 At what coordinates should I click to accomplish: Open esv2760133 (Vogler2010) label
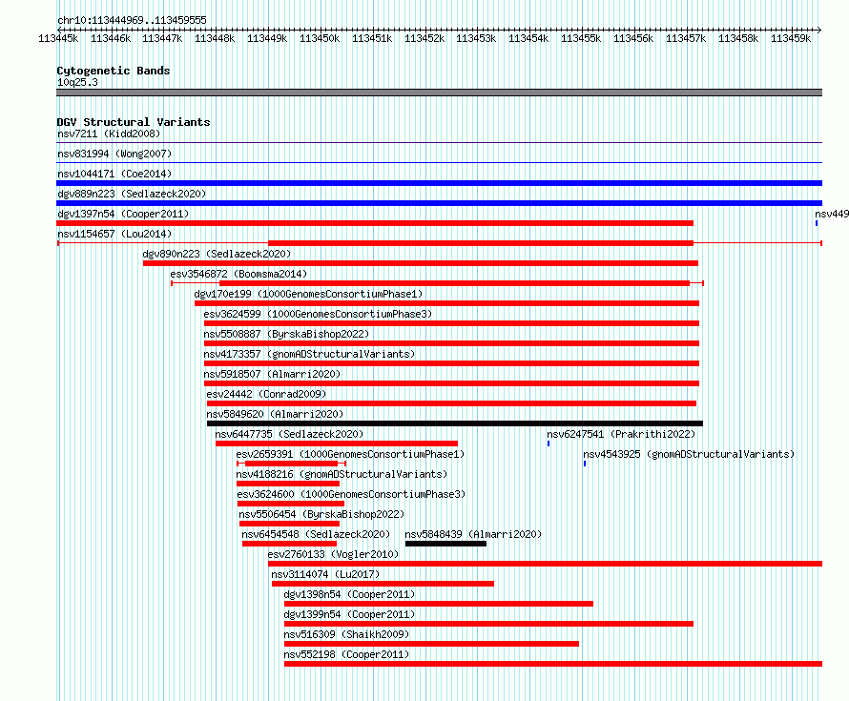333,554
